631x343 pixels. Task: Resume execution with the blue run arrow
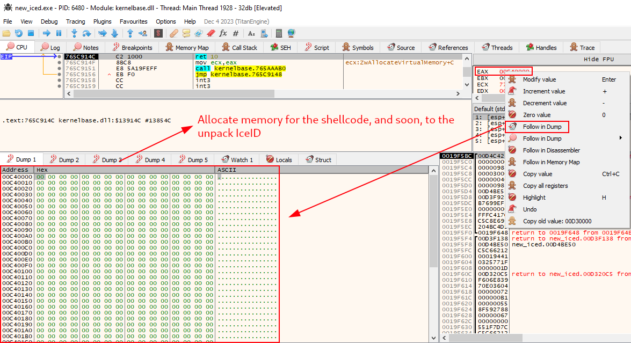(x=47, y=33)
